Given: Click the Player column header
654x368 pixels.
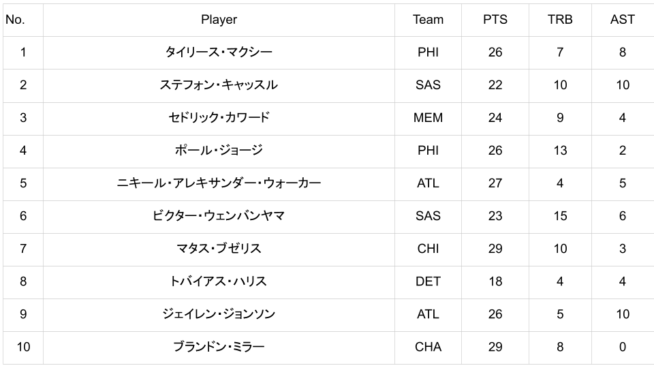Looking at the screenshot, I should pyautogui.click(x=219, y=20).
